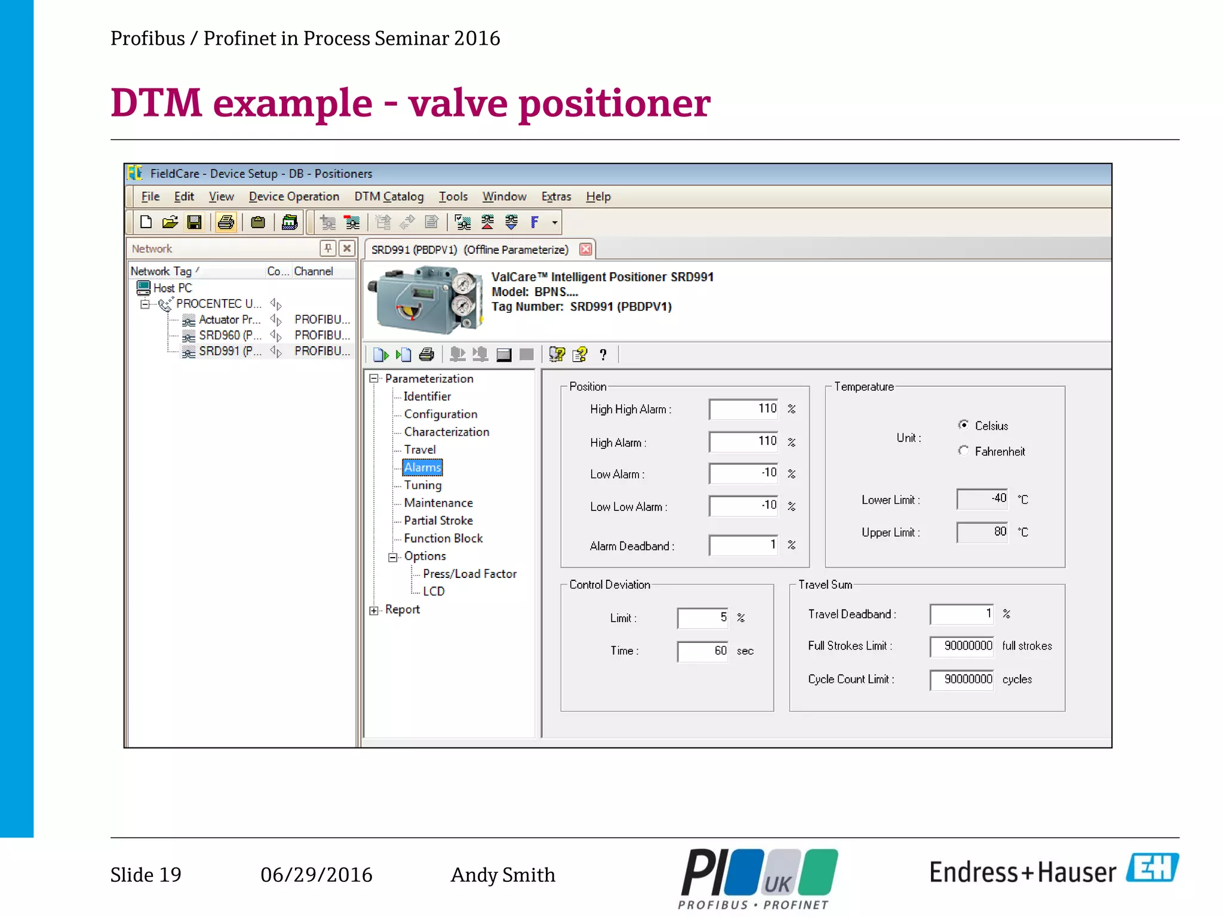This screenshot has width=1223, height=917.
Task: Collapse the Parameterization tree node
Action: pos(374,378)
